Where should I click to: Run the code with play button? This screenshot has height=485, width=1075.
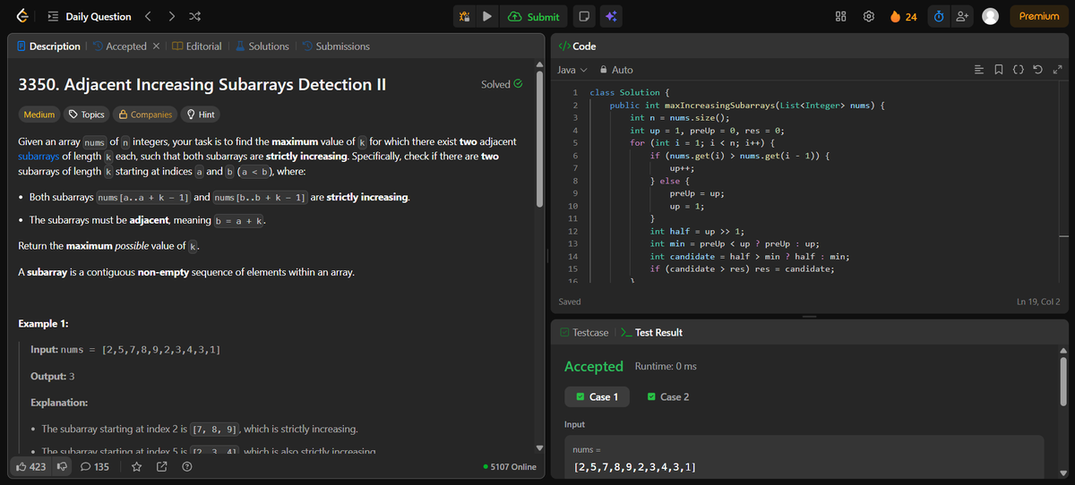click(486, 16)
